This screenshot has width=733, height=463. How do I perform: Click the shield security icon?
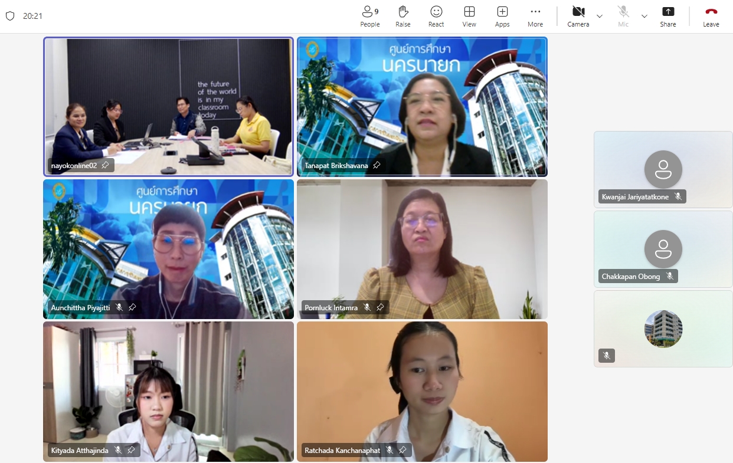10,16
